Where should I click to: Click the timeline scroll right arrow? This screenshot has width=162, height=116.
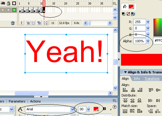(x=110, y=23)
